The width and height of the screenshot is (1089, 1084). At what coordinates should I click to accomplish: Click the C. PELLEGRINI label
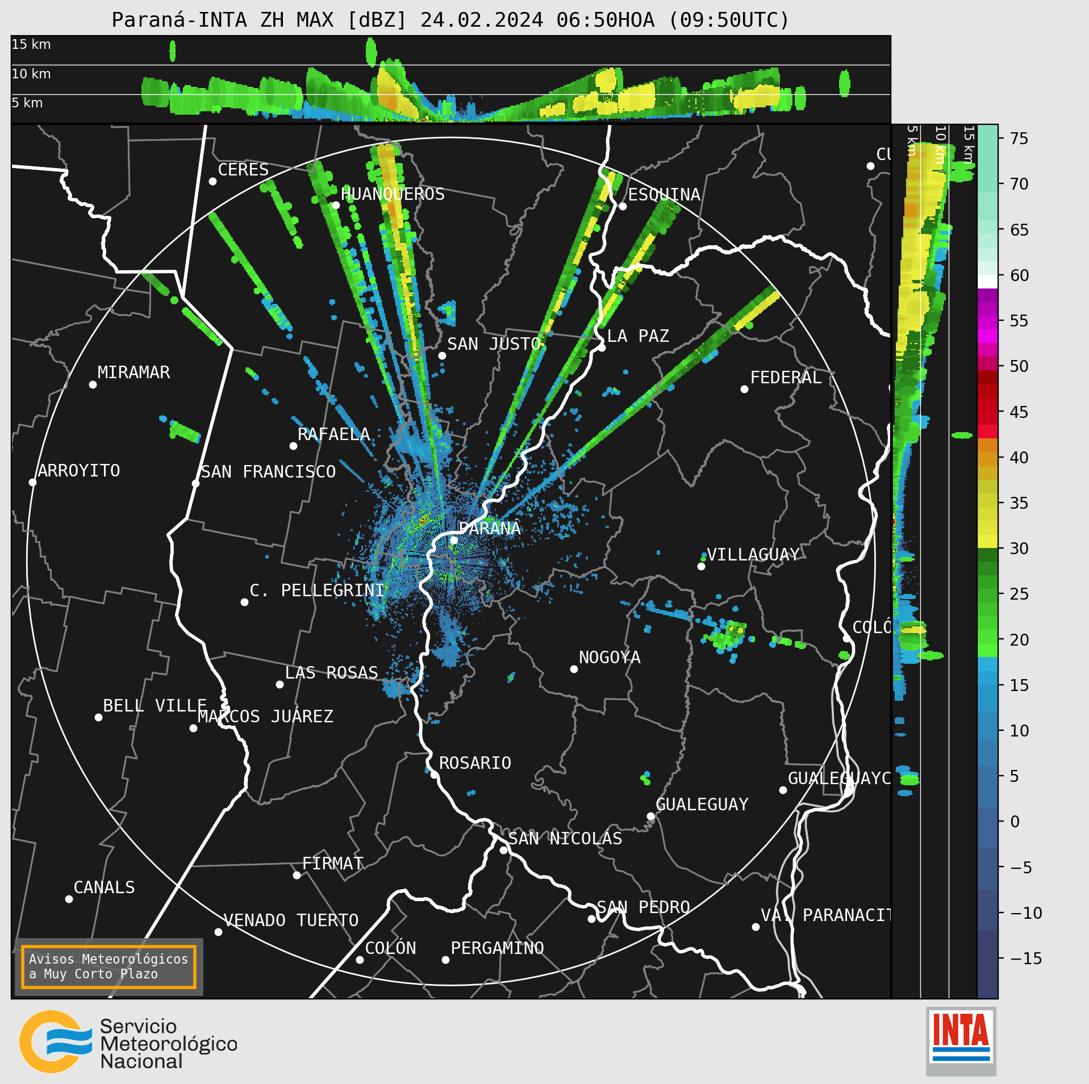pyautogui.click(x=317, y=591)
